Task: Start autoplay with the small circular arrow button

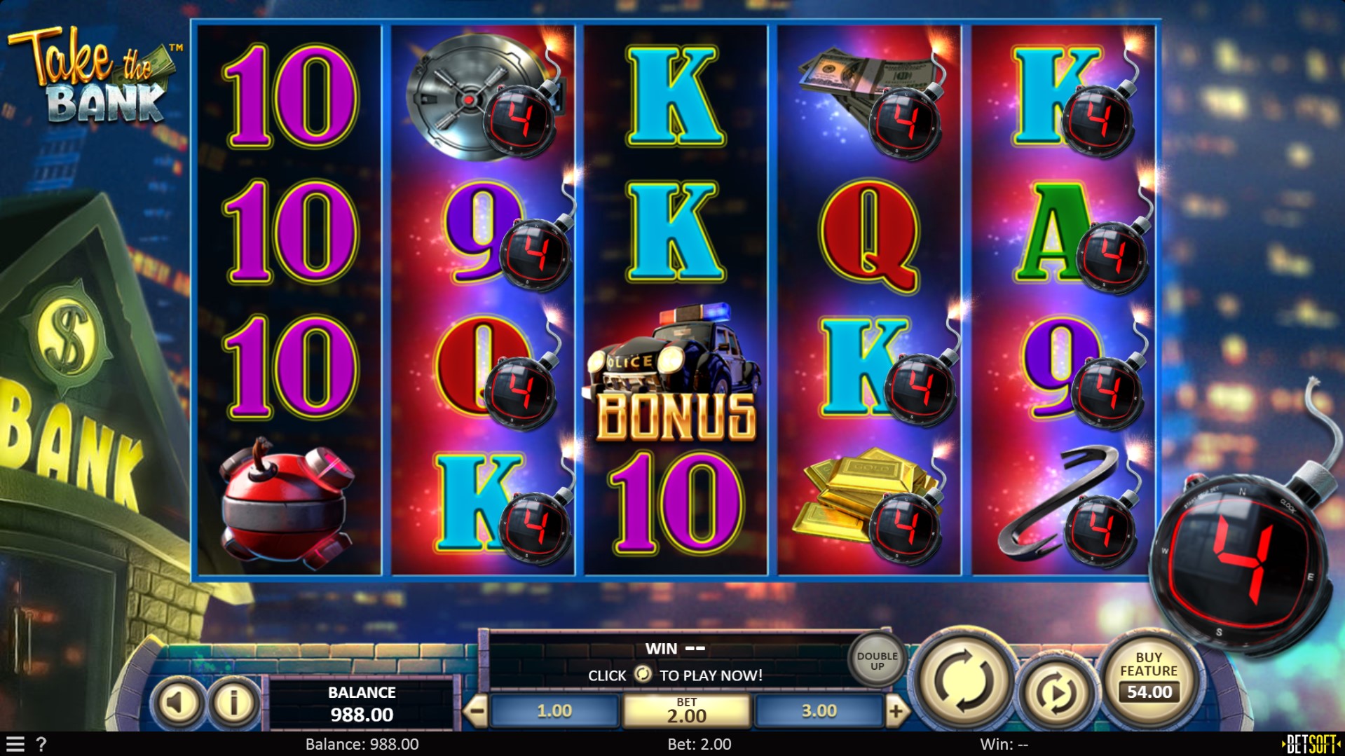Action: click(1056, 692)
